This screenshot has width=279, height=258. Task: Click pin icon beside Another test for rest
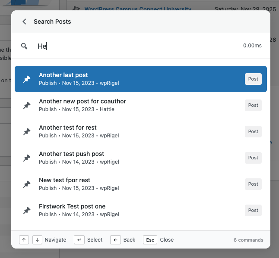[27, 132]
